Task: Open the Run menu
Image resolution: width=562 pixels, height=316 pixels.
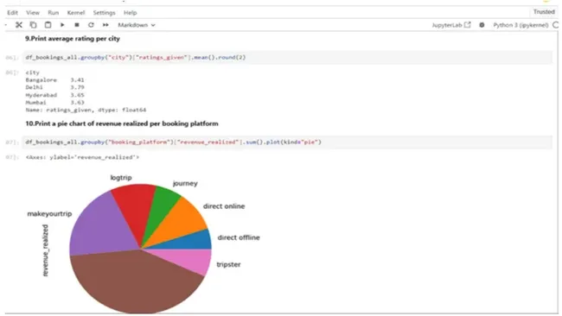Action: [54, 13]
